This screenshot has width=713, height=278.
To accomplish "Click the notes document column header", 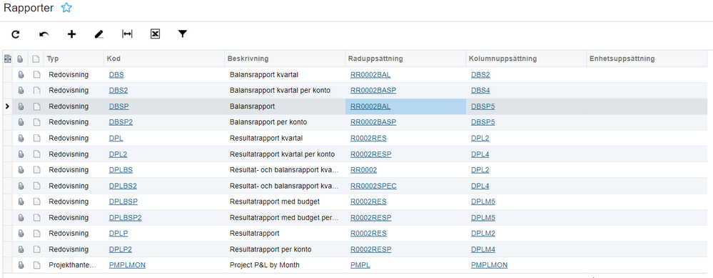I will (x=36, y=59).
